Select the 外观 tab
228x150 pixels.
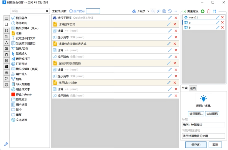pos(185,88)
